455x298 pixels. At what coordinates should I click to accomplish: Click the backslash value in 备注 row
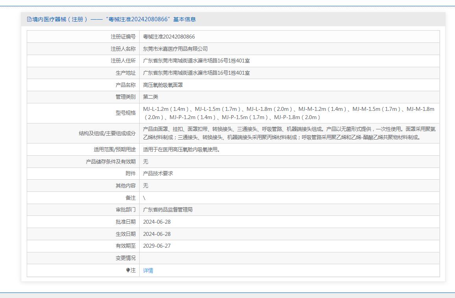[x=144, y=198]
